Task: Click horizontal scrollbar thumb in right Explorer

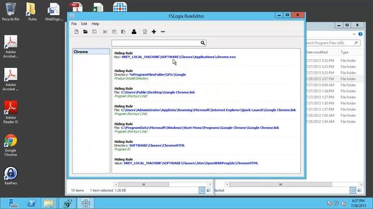Action: click(280, 185)
